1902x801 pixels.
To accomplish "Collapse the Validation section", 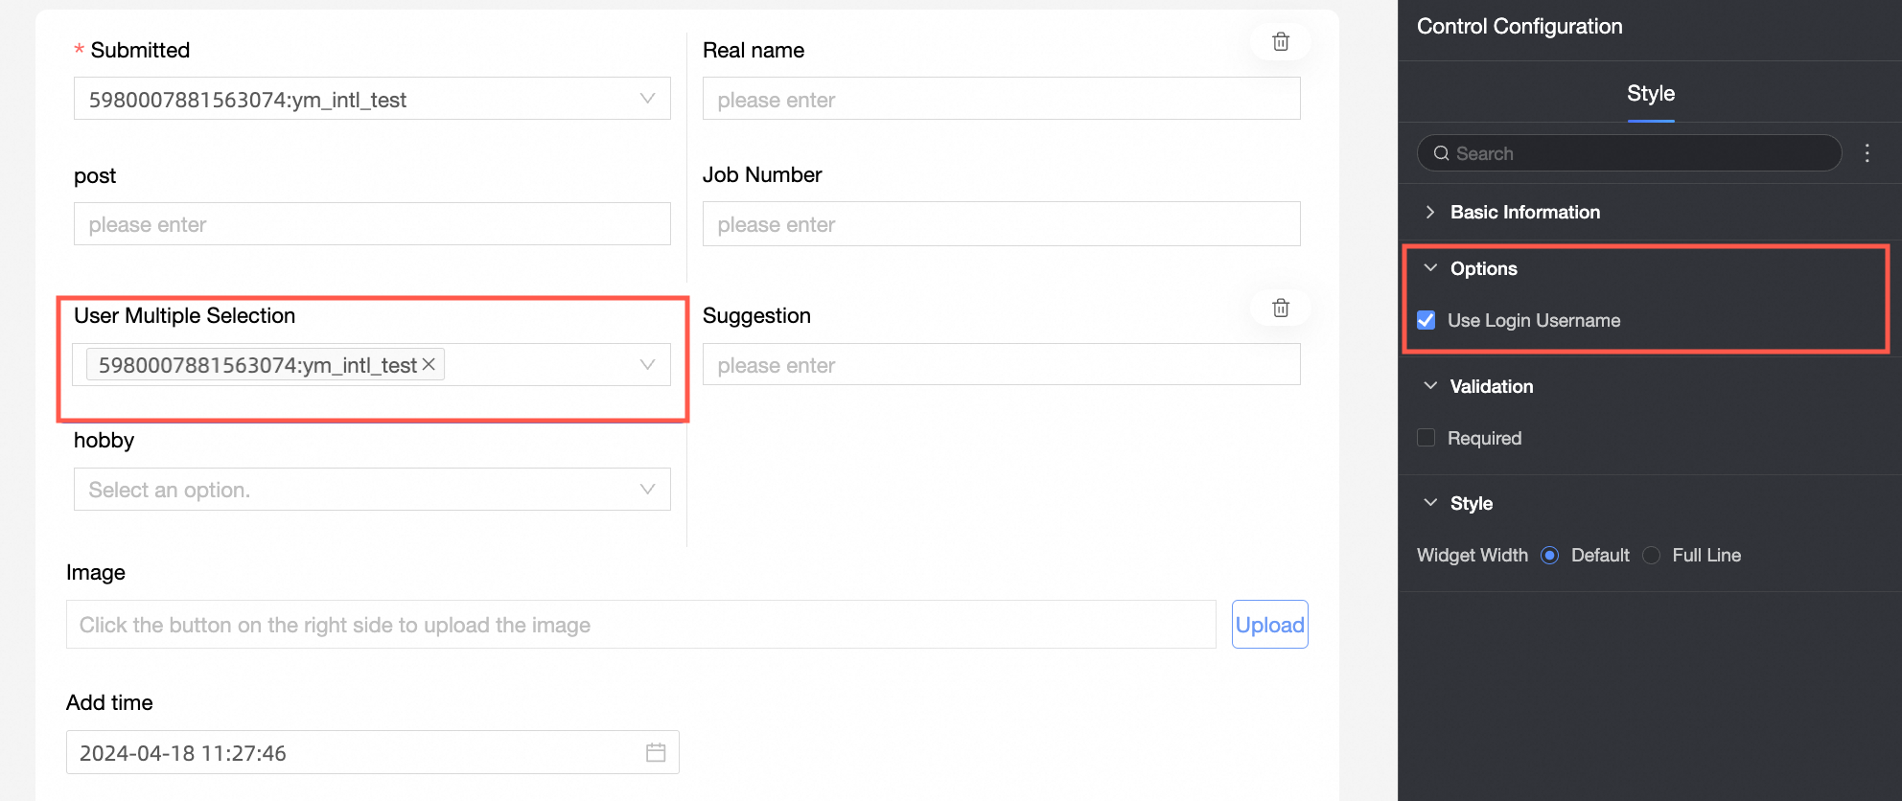I will (1430, 386).
